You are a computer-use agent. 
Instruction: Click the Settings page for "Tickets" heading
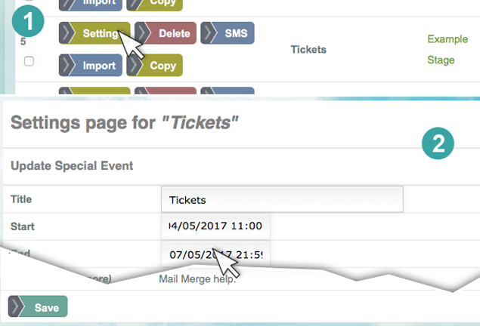tap(125, 124)
